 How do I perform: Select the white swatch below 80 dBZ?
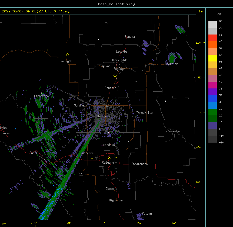pos(212,24)
